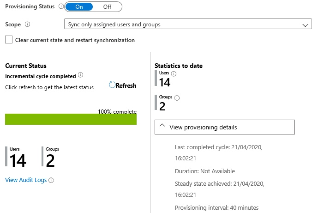318x213 pixels.
Task: Click the chevron in View provisioning details
Action: point(162,126)
